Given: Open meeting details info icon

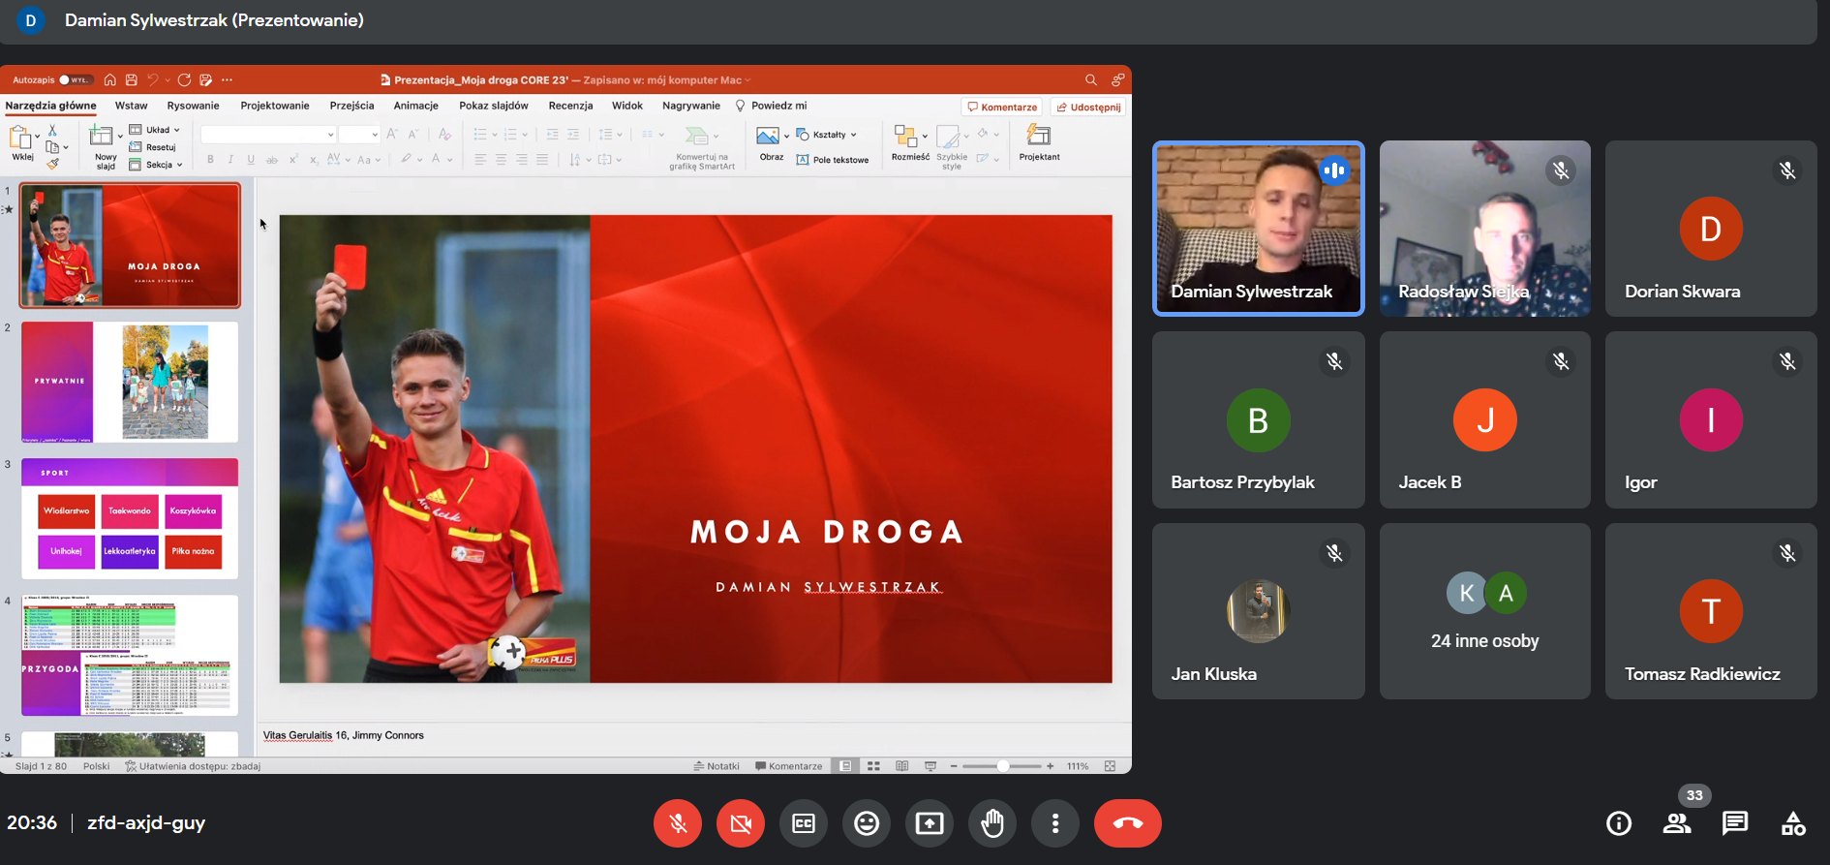Looking at the screenshot, I should (1619, 823).
